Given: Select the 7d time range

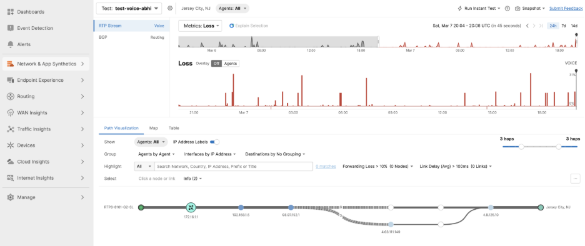Looking at the screenshot, I should click(564, 26).
